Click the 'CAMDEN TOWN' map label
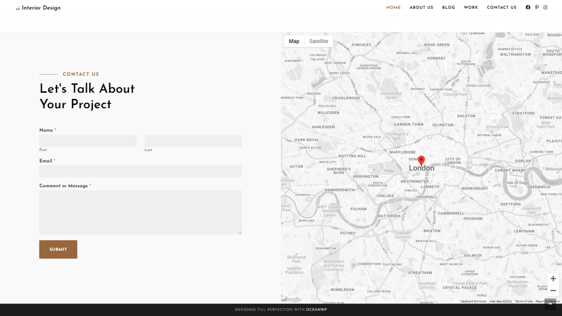Screen dimensions: 562x316 (409, 125)
